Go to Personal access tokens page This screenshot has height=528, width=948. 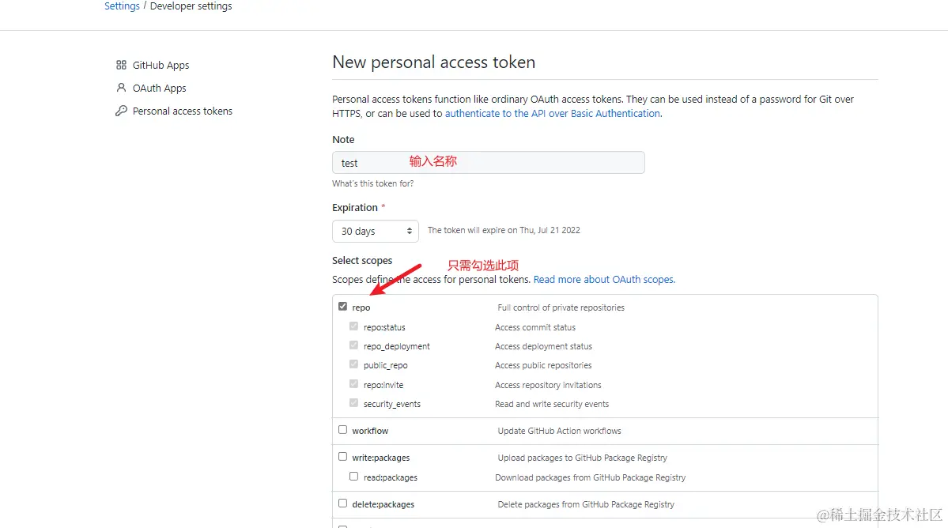(182, 111)
